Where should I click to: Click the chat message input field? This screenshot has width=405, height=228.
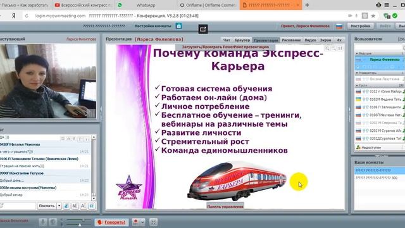pyautogui.click(x=18, y=206)
